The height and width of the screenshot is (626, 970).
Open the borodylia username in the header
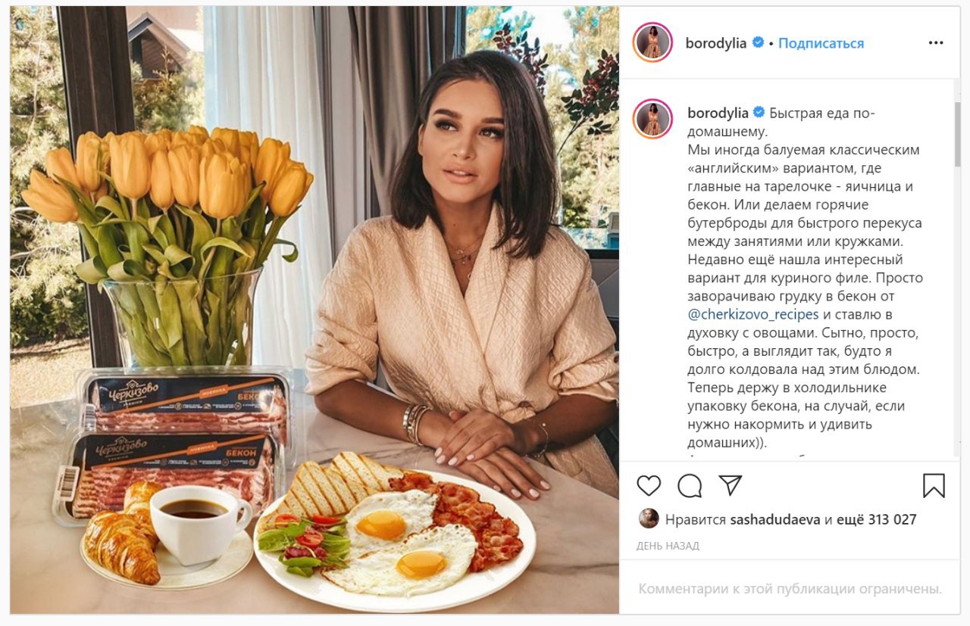tap(716, 43)
